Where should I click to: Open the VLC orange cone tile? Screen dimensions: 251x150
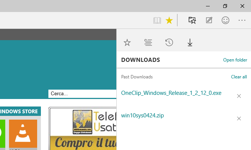point(23,134)
